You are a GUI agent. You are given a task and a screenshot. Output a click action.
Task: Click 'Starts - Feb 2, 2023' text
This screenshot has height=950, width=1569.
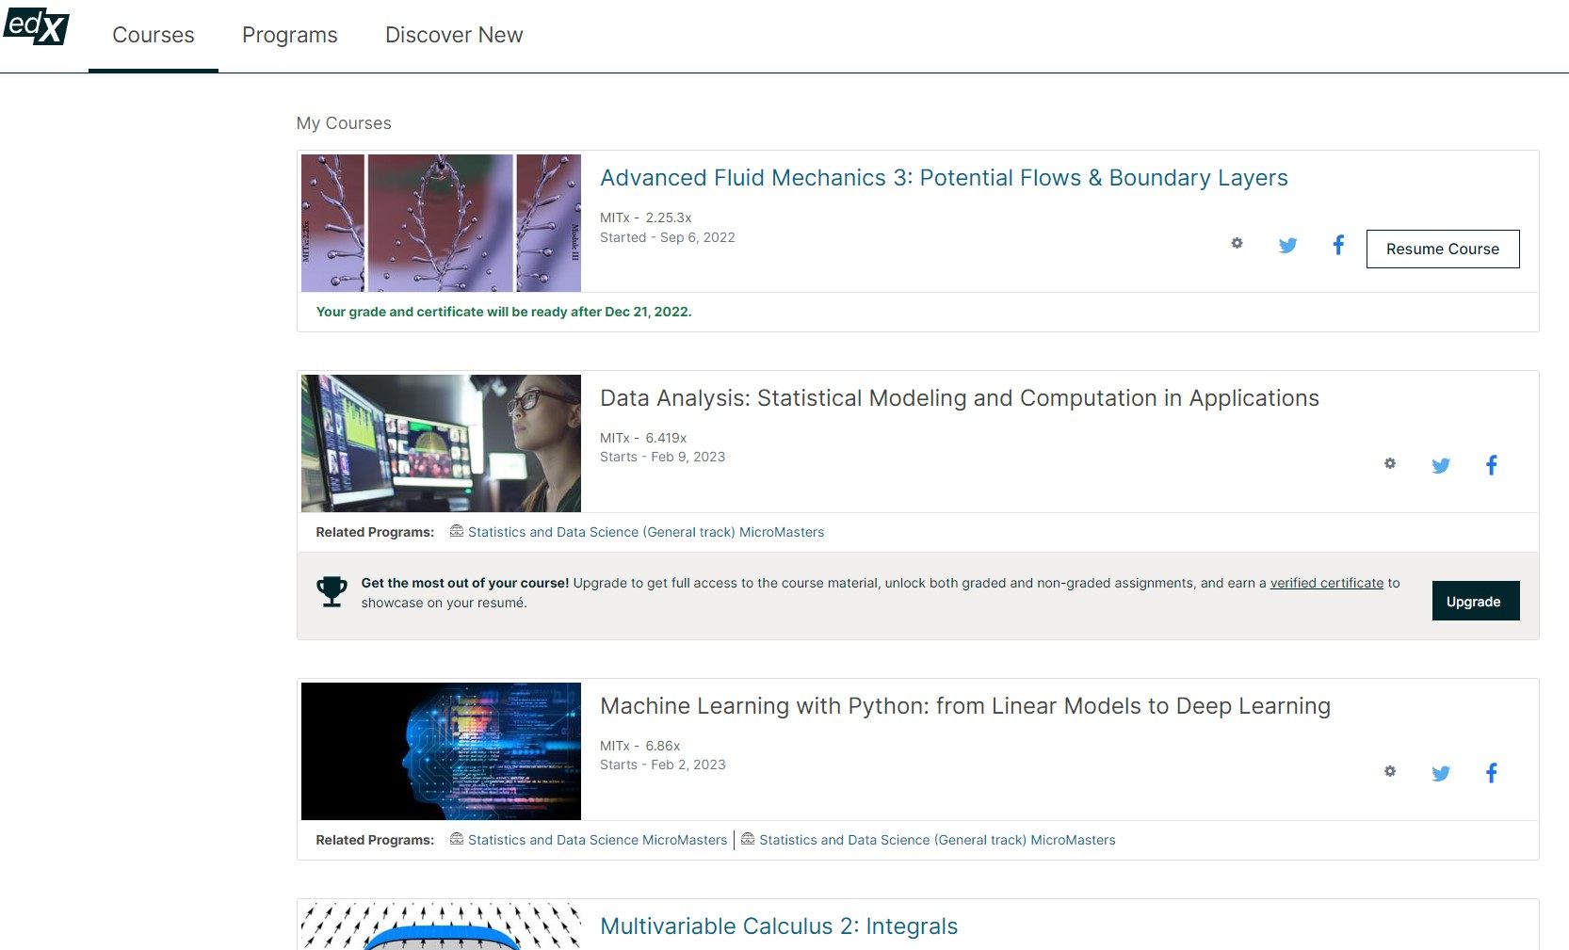[663, 765]
